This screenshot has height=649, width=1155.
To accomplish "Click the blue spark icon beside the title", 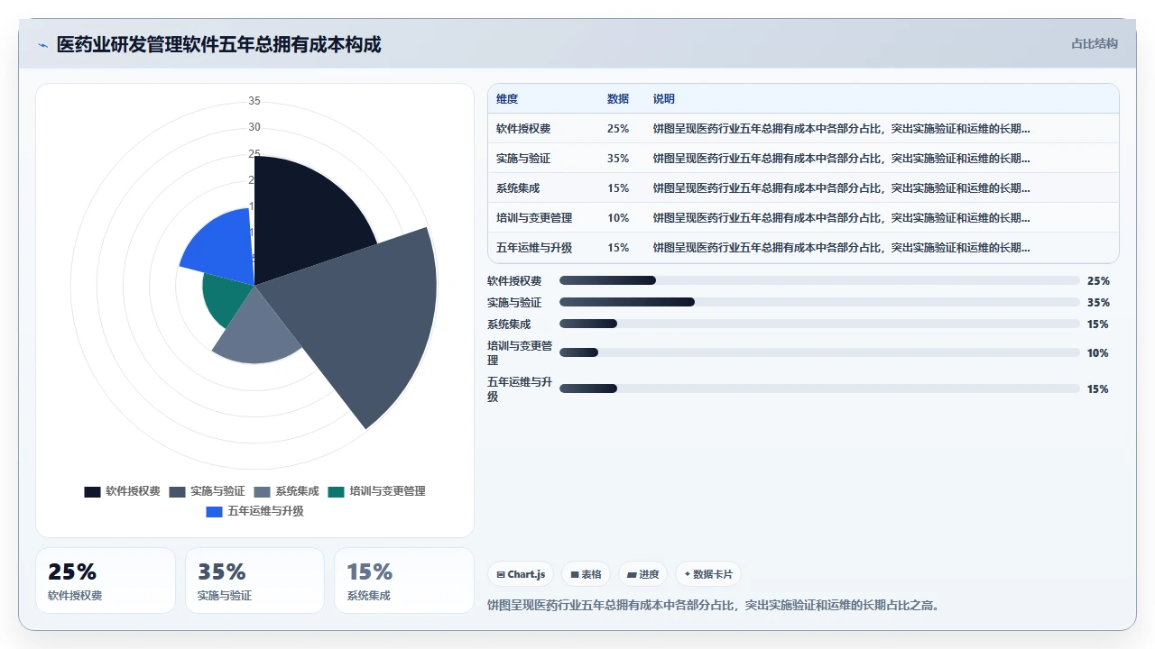I will (x=42, y=45).
